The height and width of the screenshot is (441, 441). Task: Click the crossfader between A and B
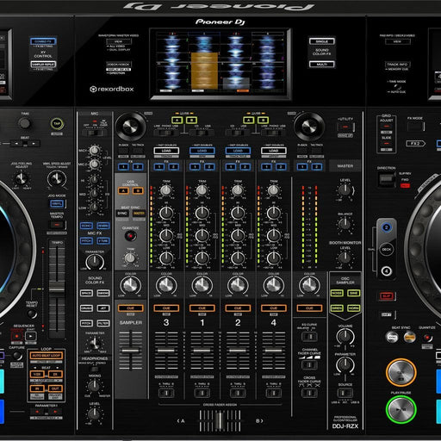pos(220,420)
